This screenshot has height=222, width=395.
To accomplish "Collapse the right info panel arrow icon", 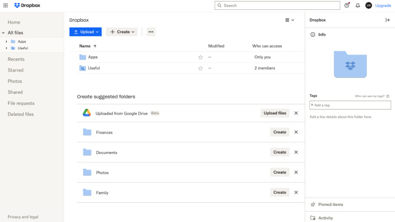I will coord(388,20).
